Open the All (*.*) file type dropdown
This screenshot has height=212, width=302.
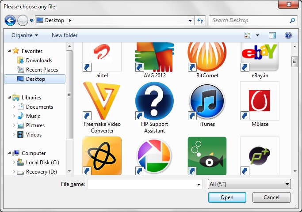point(249,184)
